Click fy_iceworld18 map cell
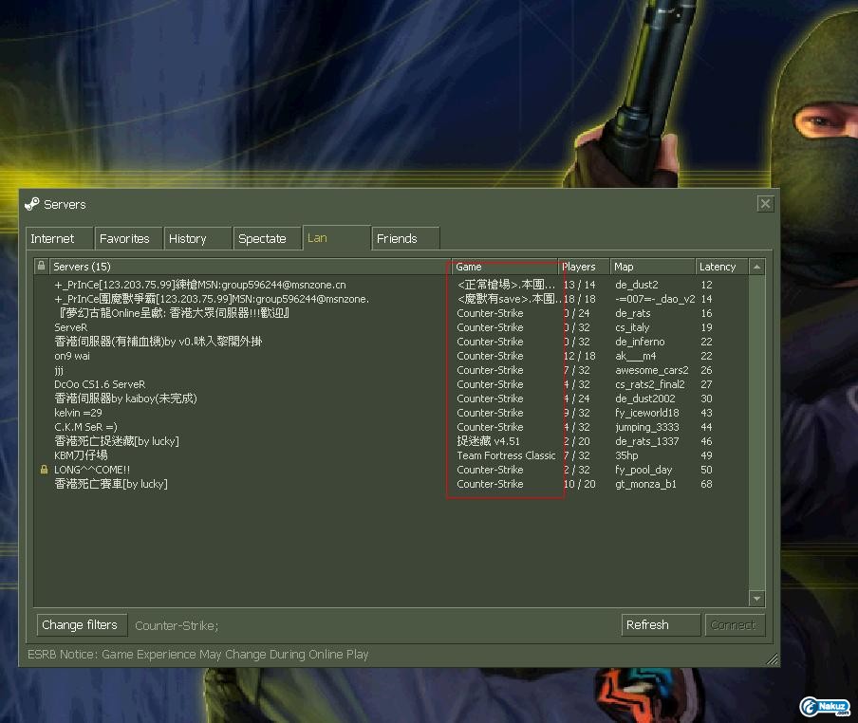The height and width of the screenshot is (723, 858). click(x=646, y=413)
